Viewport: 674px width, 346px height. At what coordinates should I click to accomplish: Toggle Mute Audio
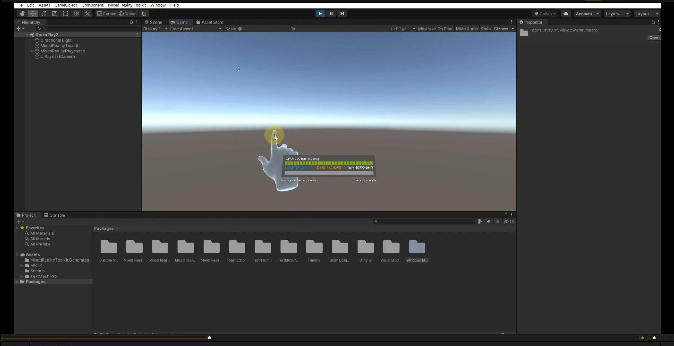(x=467, y=29)
